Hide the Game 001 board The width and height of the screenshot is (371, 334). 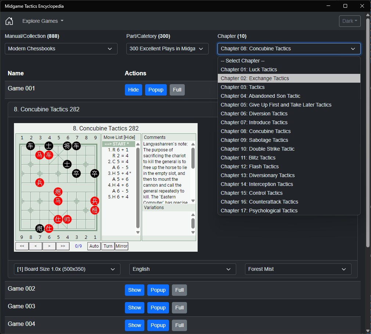(133, 90)
